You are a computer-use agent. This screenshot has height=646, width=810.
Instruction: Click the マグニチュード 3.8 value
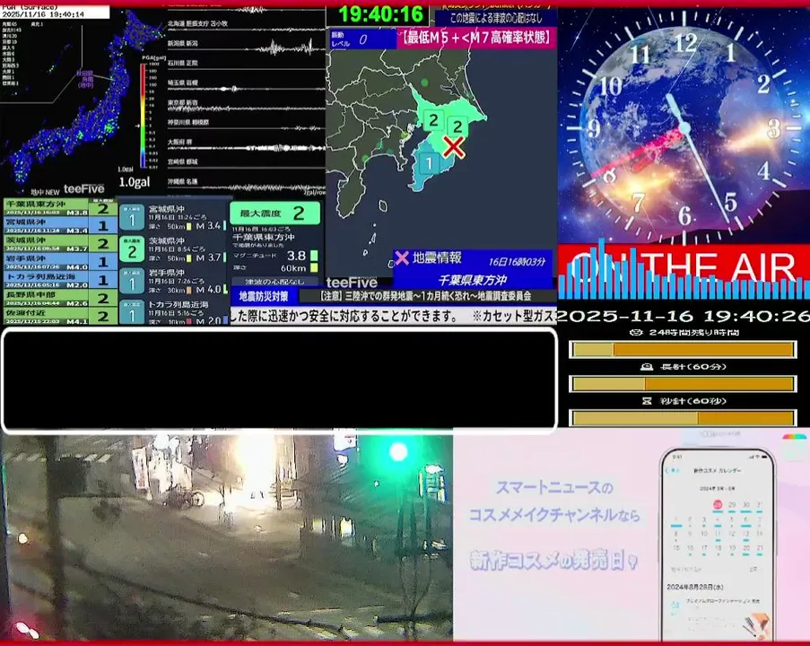[x=297, y=256]
